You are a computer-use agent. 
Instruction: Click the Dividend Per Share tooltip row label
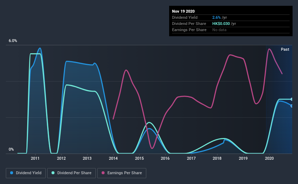click(x=189, y=24)
